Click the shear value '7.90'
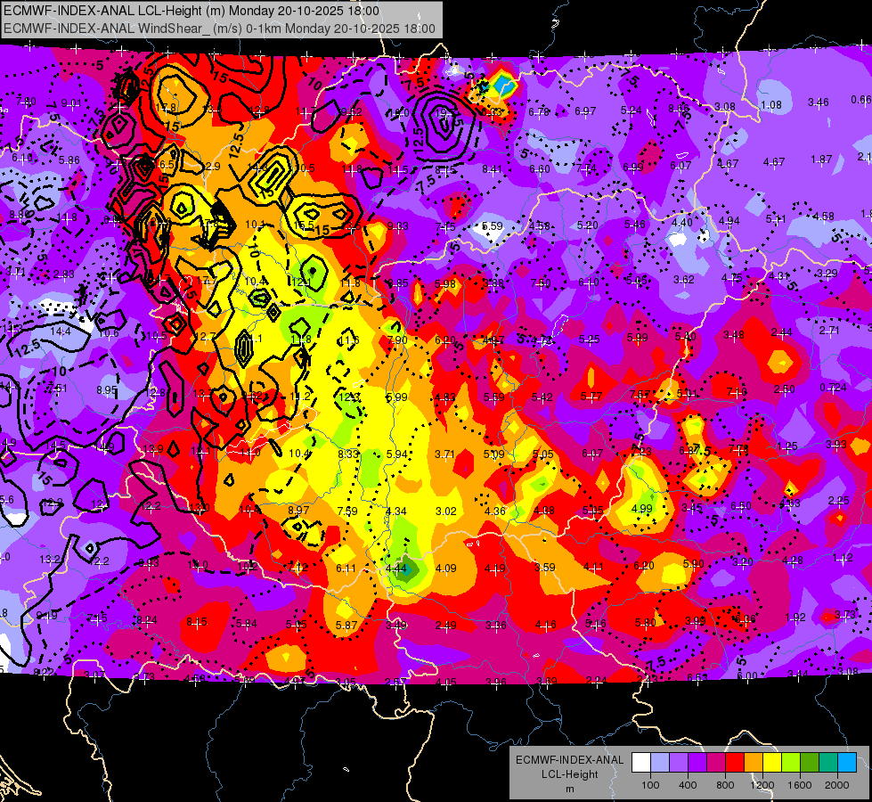This screenshot has width=872, height=802. [x=397, y=340]
